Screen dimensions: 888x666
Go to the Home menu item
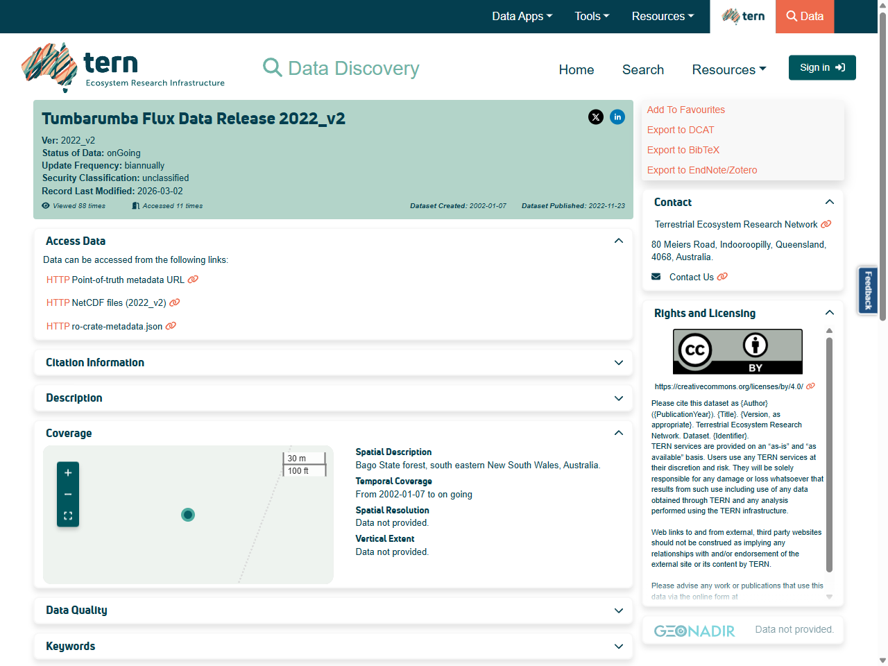pos(576,69)
